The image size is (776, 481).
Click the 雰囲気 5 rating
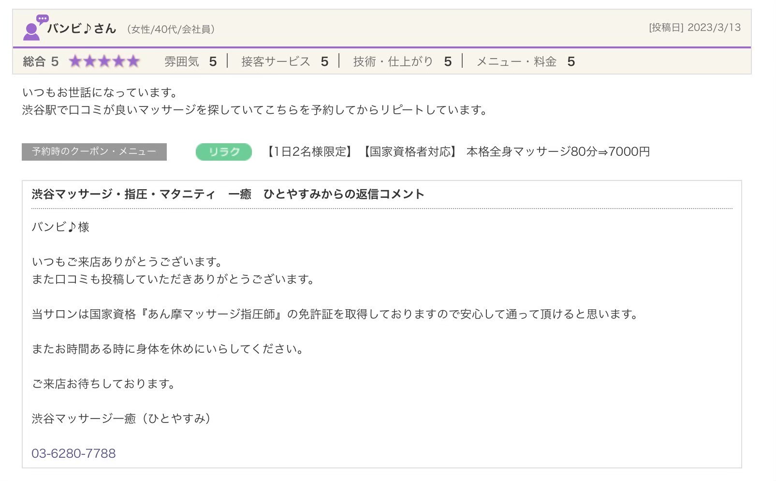(190, 61)
